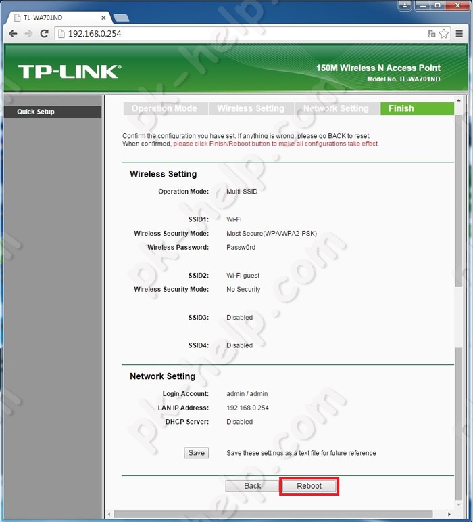Image resolution: width=473 pixels, height=522 pixels.
Task: Click the Most Secure(WPA/WPA2-PSK) text
Action: (x=272, y=234)
